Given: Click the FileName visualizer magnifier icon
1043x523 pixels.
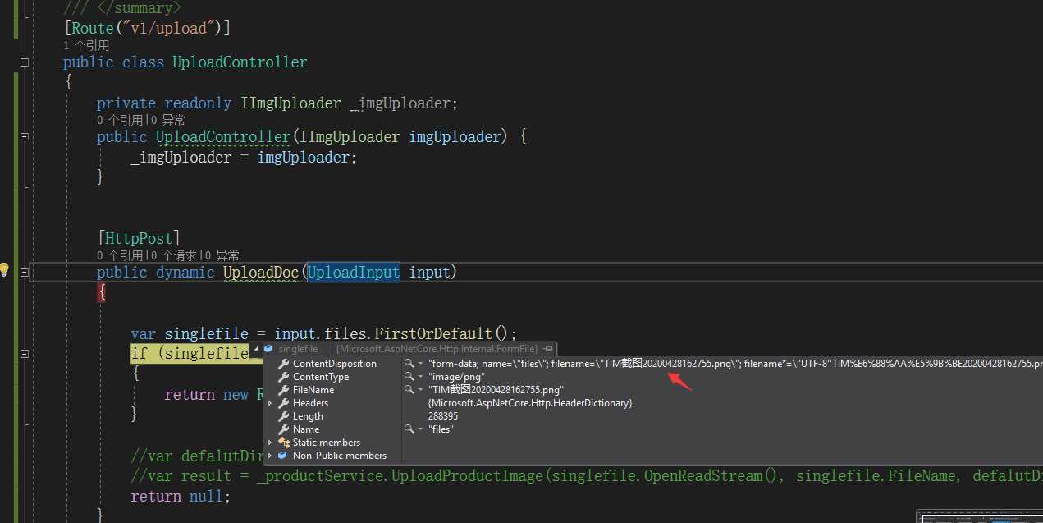Looking at the screenshot, I should pyautogui.click(x=409, y=390).
